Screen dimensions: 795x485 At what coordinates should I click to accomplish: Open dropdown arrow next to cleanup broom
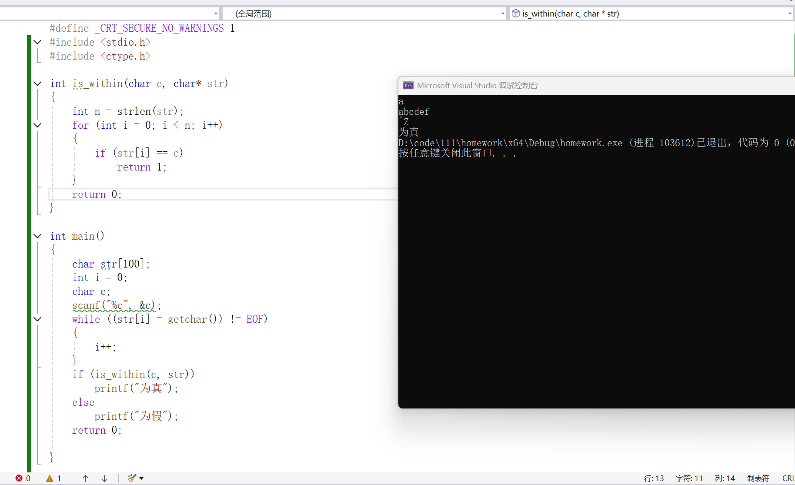(x=141, y=478)
